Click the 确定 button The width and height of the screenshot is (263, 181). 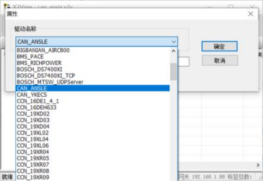(219, 46)
